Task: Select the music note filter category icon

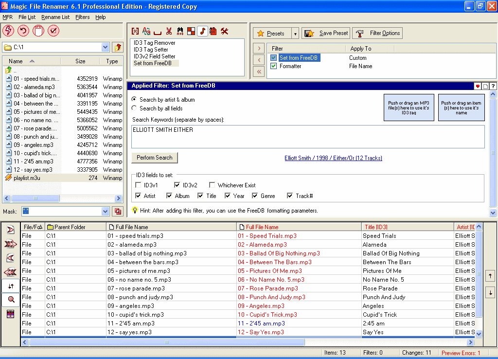Action: (x=202, y=32)
